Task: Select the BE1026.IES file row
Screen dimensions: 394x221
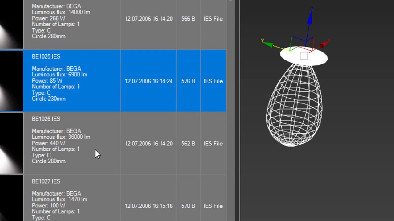Action: point(113,143)
